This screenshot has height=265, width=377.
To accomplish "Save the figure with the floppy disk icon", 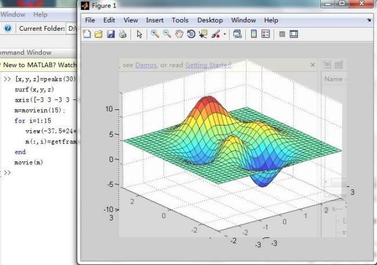I will click(111, 34).
